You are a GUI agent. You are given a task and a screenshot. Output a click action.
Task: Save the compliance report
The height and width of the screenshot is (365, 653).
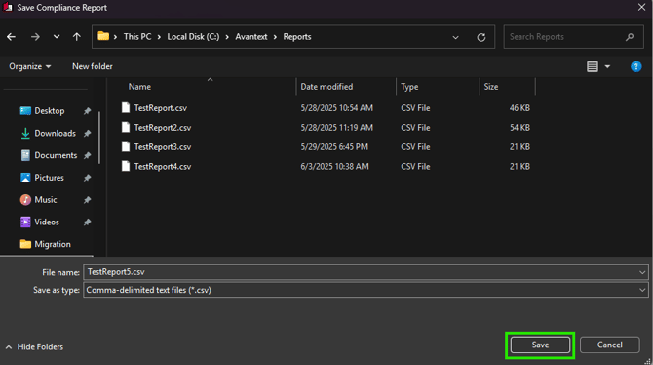point(540,345)
